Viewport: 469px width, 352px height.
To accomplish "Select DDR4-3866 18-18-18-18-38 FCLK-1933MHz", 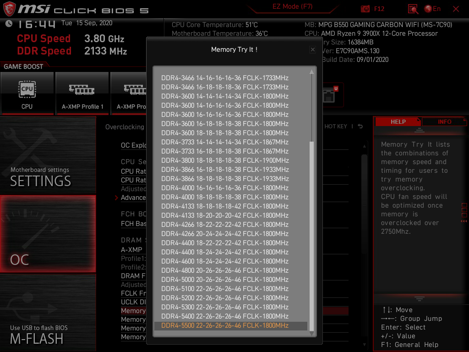I will coord(225,179).
